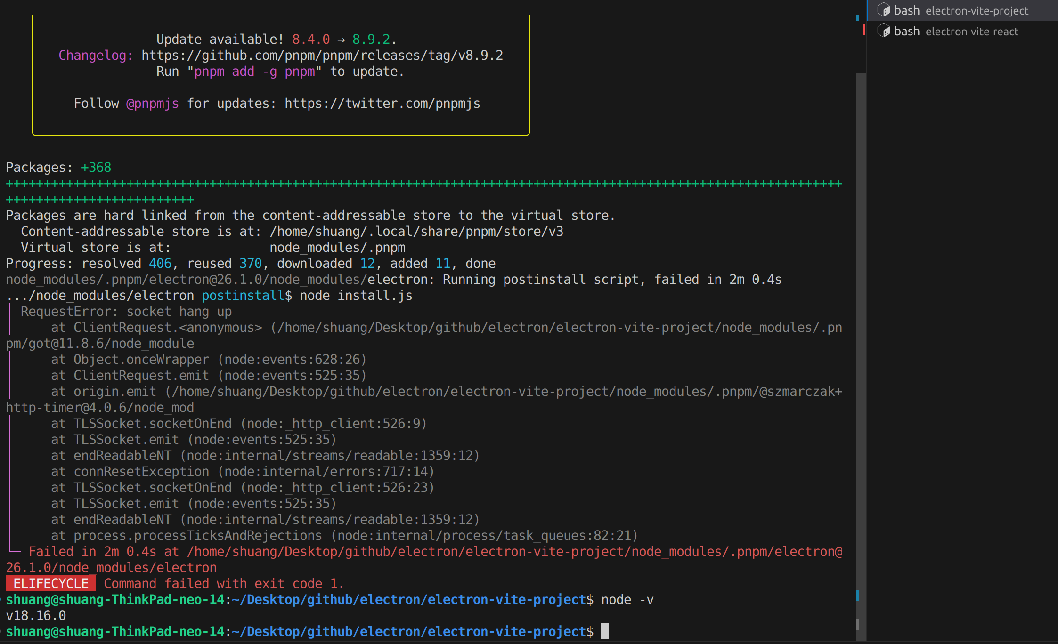Click the Packages: +368 output line
1058x644 pixels.
58,167
